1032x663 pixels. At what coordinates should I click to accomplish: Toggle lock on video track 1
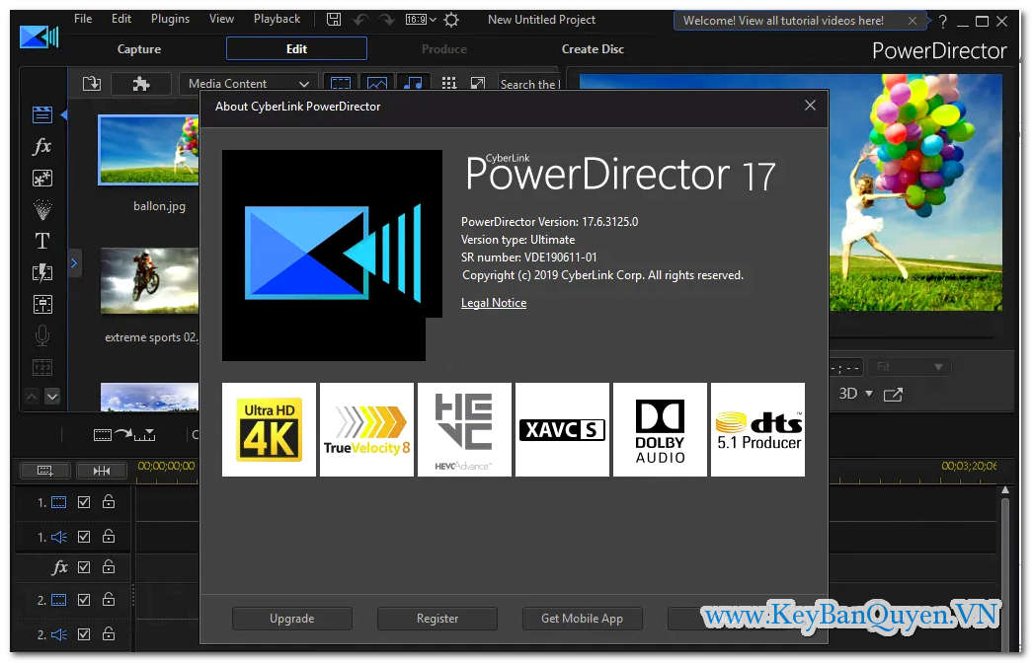pyautogui.click(x=109, y=502)
